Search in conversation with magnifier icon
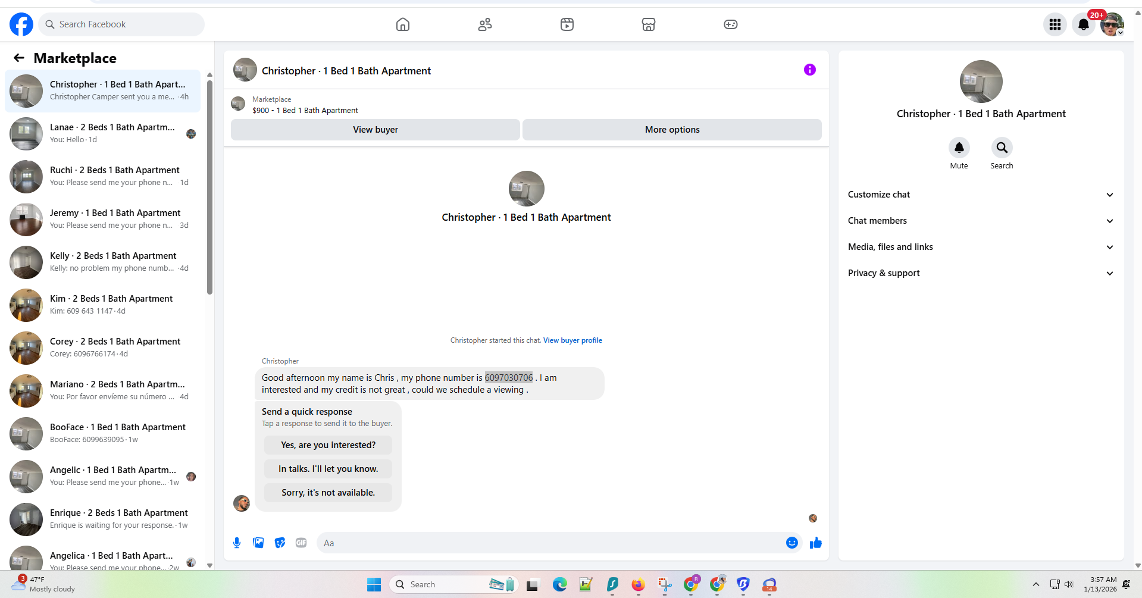Image resolution: width=1142 pixels, height=598 pixels. pyautogui.click(x=1002, y=147)
